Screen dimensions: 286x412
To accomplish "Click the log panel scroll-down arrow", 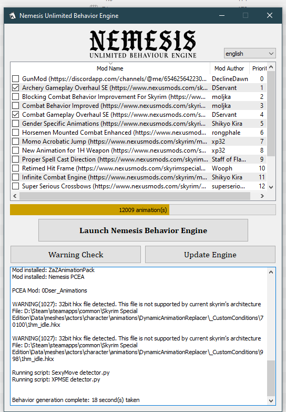I will pyautogui.click(x=271, y=401).
